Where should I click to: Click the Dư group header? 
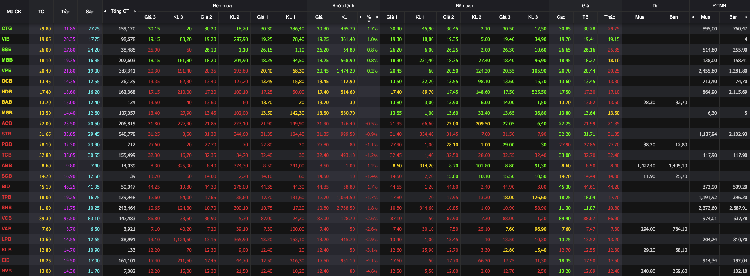tap(656, 6)
